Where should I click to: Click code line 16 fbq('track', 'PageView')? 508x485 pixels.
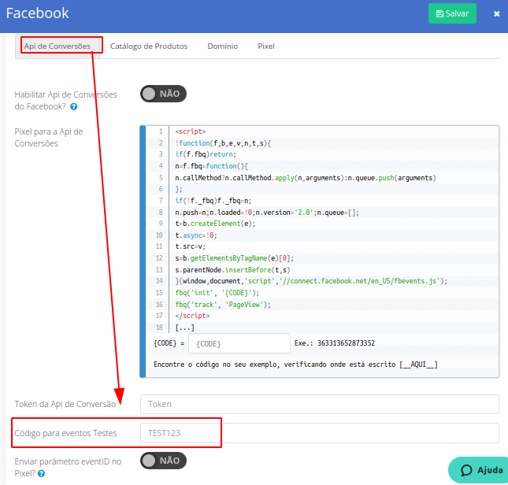223,305
